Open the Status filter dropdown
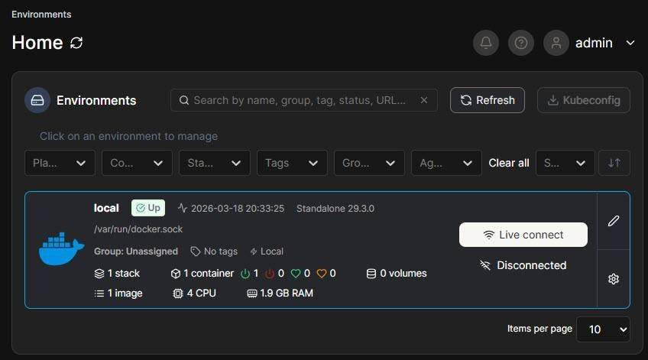648x360 pixels. click(215, 163)
